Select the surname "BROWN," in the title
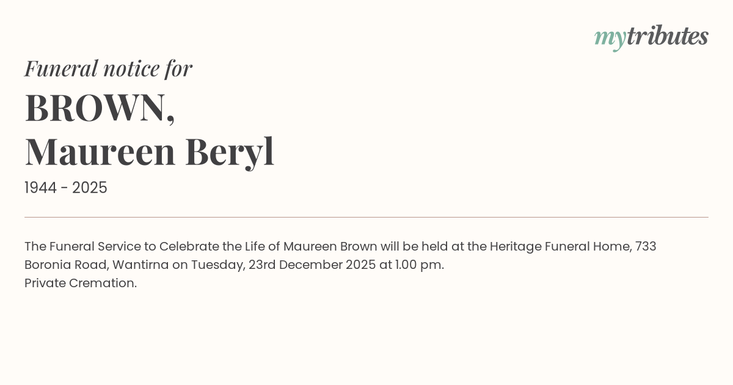The height and width of the screenshot is (385, 733). tap(100, 108)
